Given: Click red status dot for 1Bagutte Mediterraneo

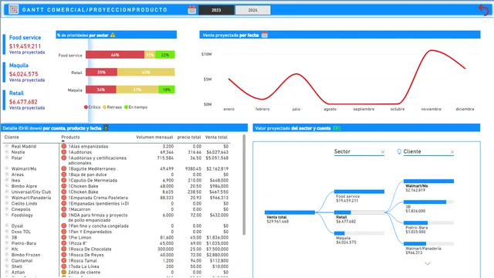Looking at the screenshot, I should [x=63, y=168].
